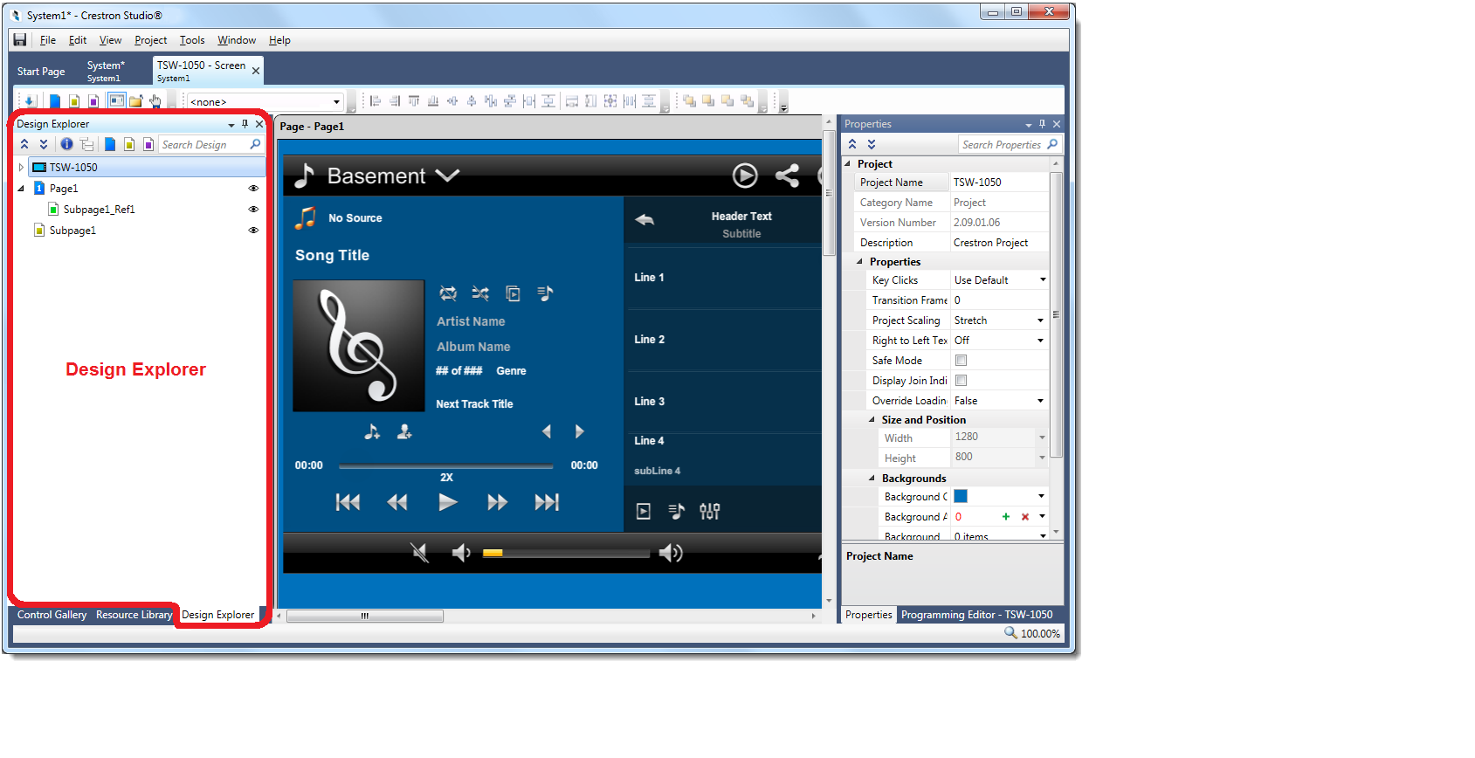
Task: Click the Search Properties field
Action: coord(1003,145)
